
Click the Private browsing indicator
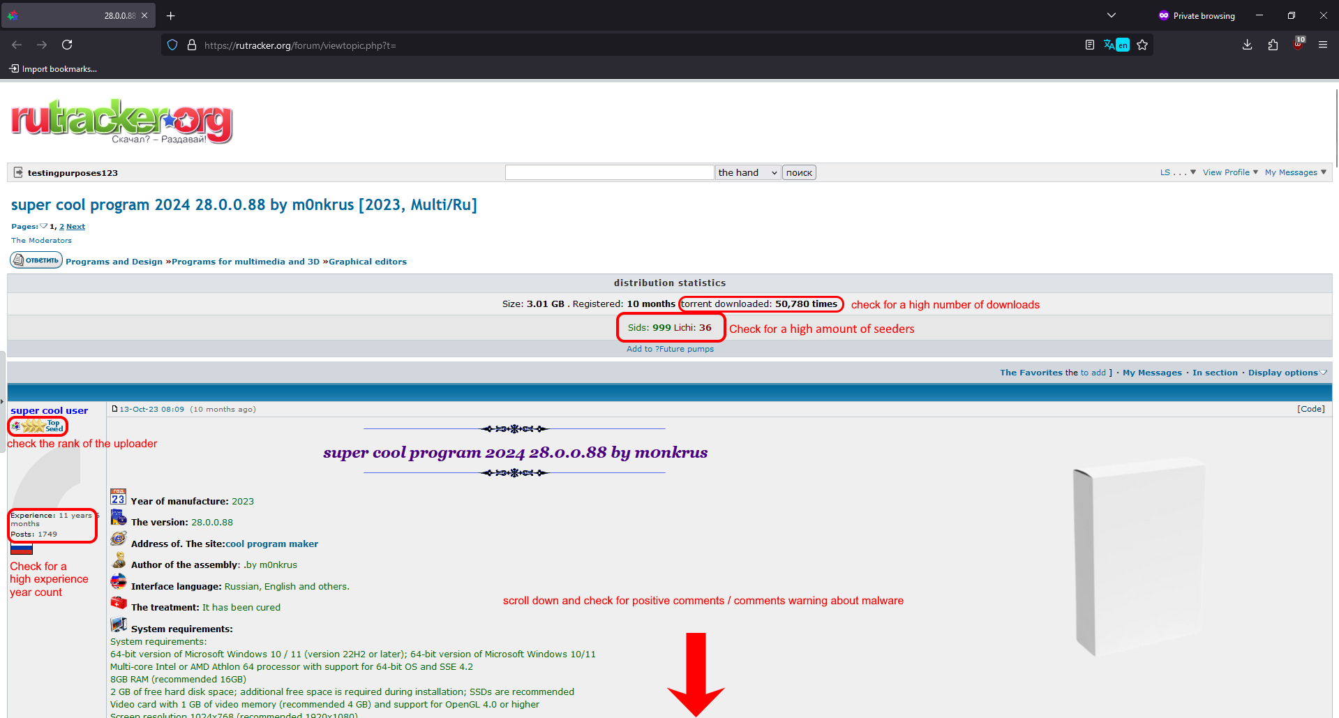coord(1197,15)
